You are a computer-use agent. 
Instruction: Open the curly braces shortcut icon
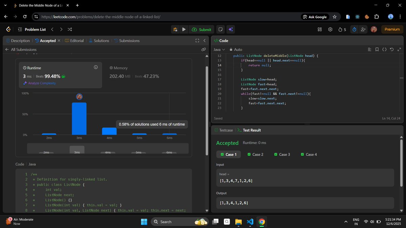click(x=384, y=49)
